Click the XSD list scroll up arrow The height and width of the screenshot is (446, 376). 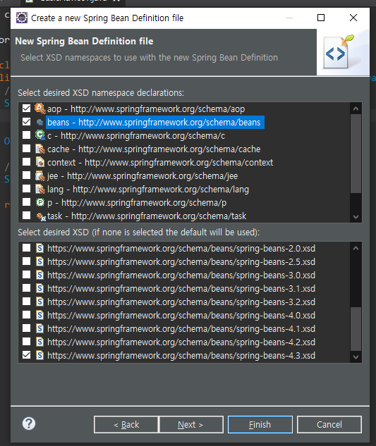tap(356, 248)
